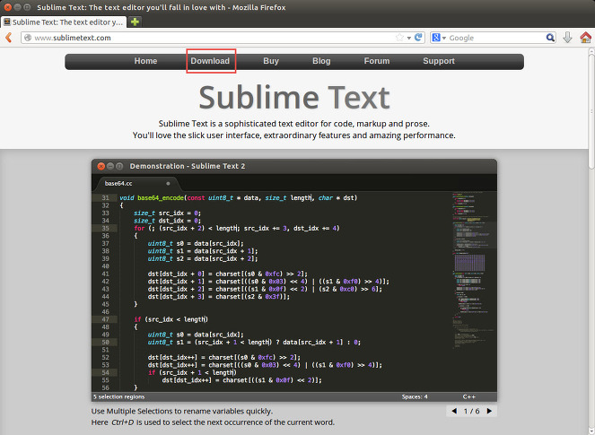Image resolution: width=595 pixels, height=435 pixels.
Task: Open the address bar history dropdown arrow
Action: [408, 38]
